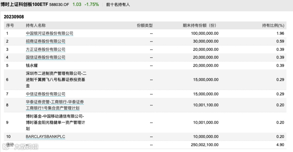The width and height of the screenshot is (293, 152).
Task: Click the 持有人名称 column header
Action: point(36,25)
